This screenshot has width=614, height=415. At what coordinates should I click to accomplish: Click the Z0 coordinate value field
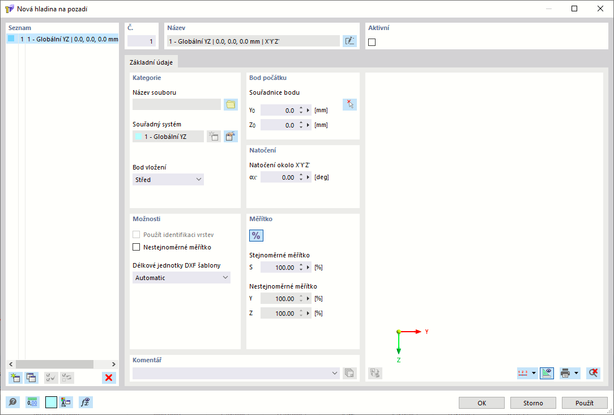click(x=279, y=125)
